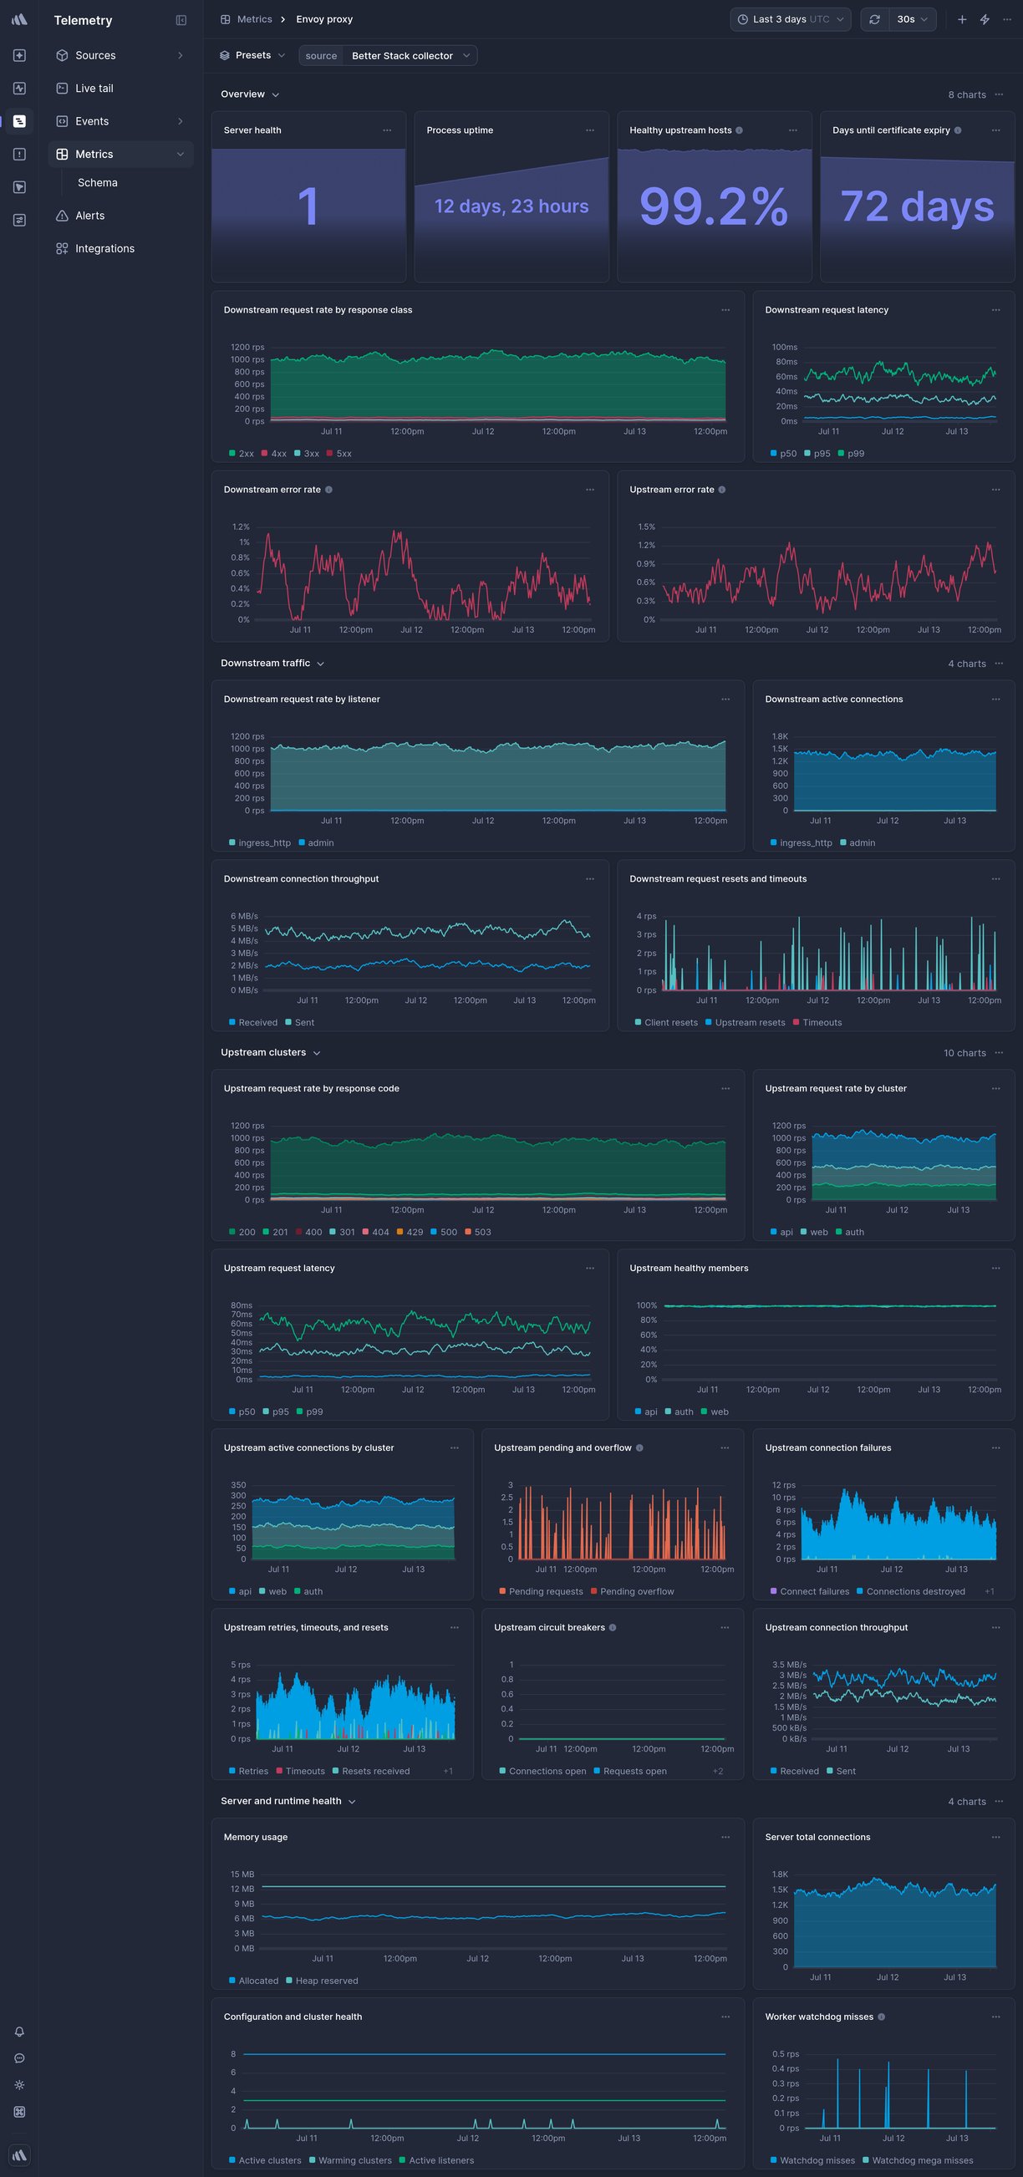This screenshot has width=1023, height=2177.
Task: Collapse the Telemetry sidebar panel icon
Action: click(x=181, y=20)
